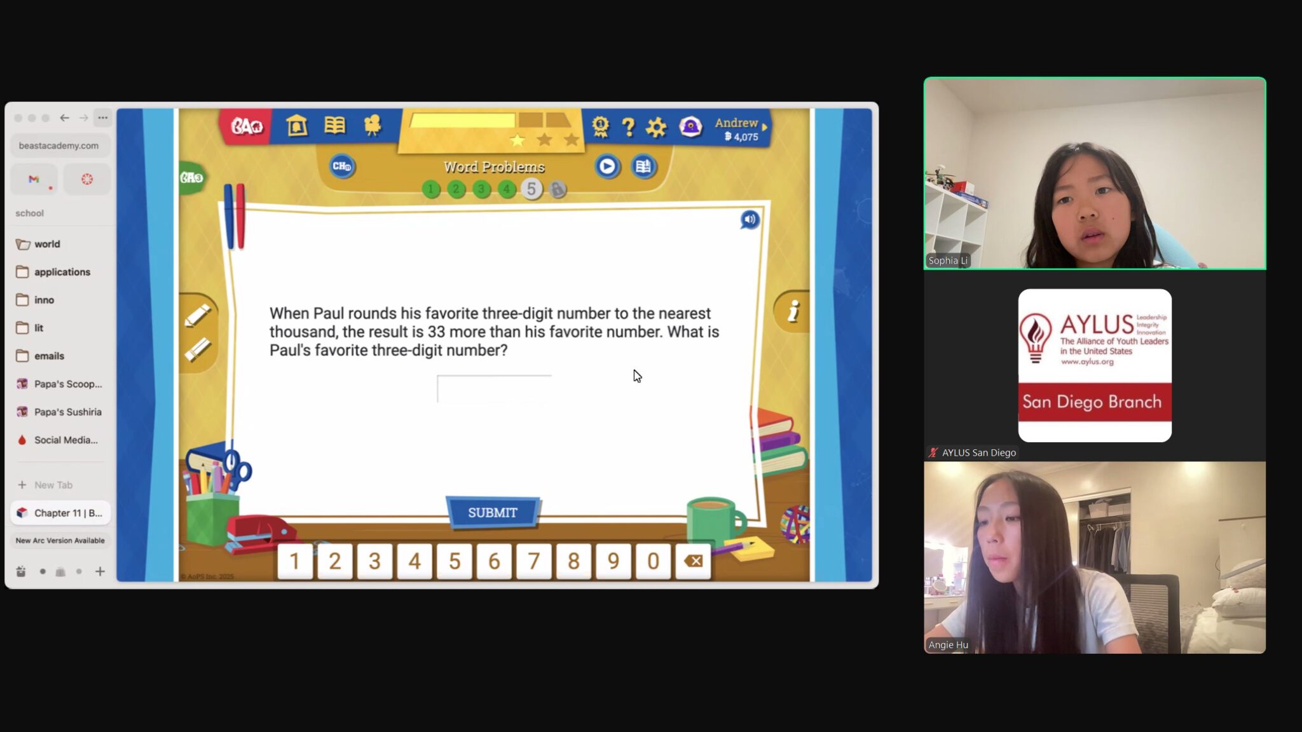
Task: Expand the applications folder
Action: click(60, 272)
